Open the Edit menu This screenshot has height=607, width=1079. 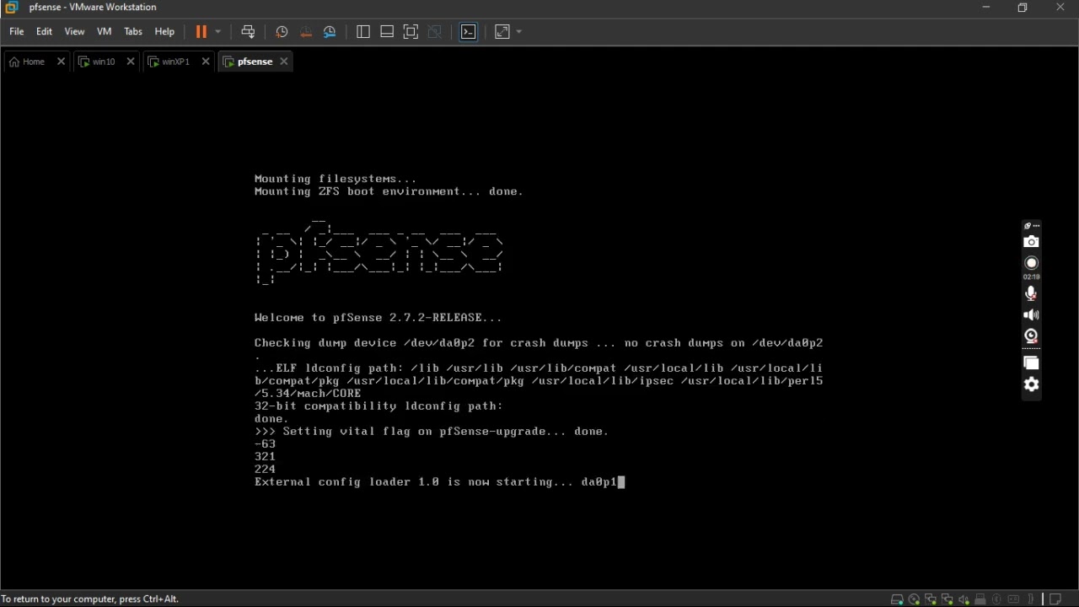(x=44, y=32)
